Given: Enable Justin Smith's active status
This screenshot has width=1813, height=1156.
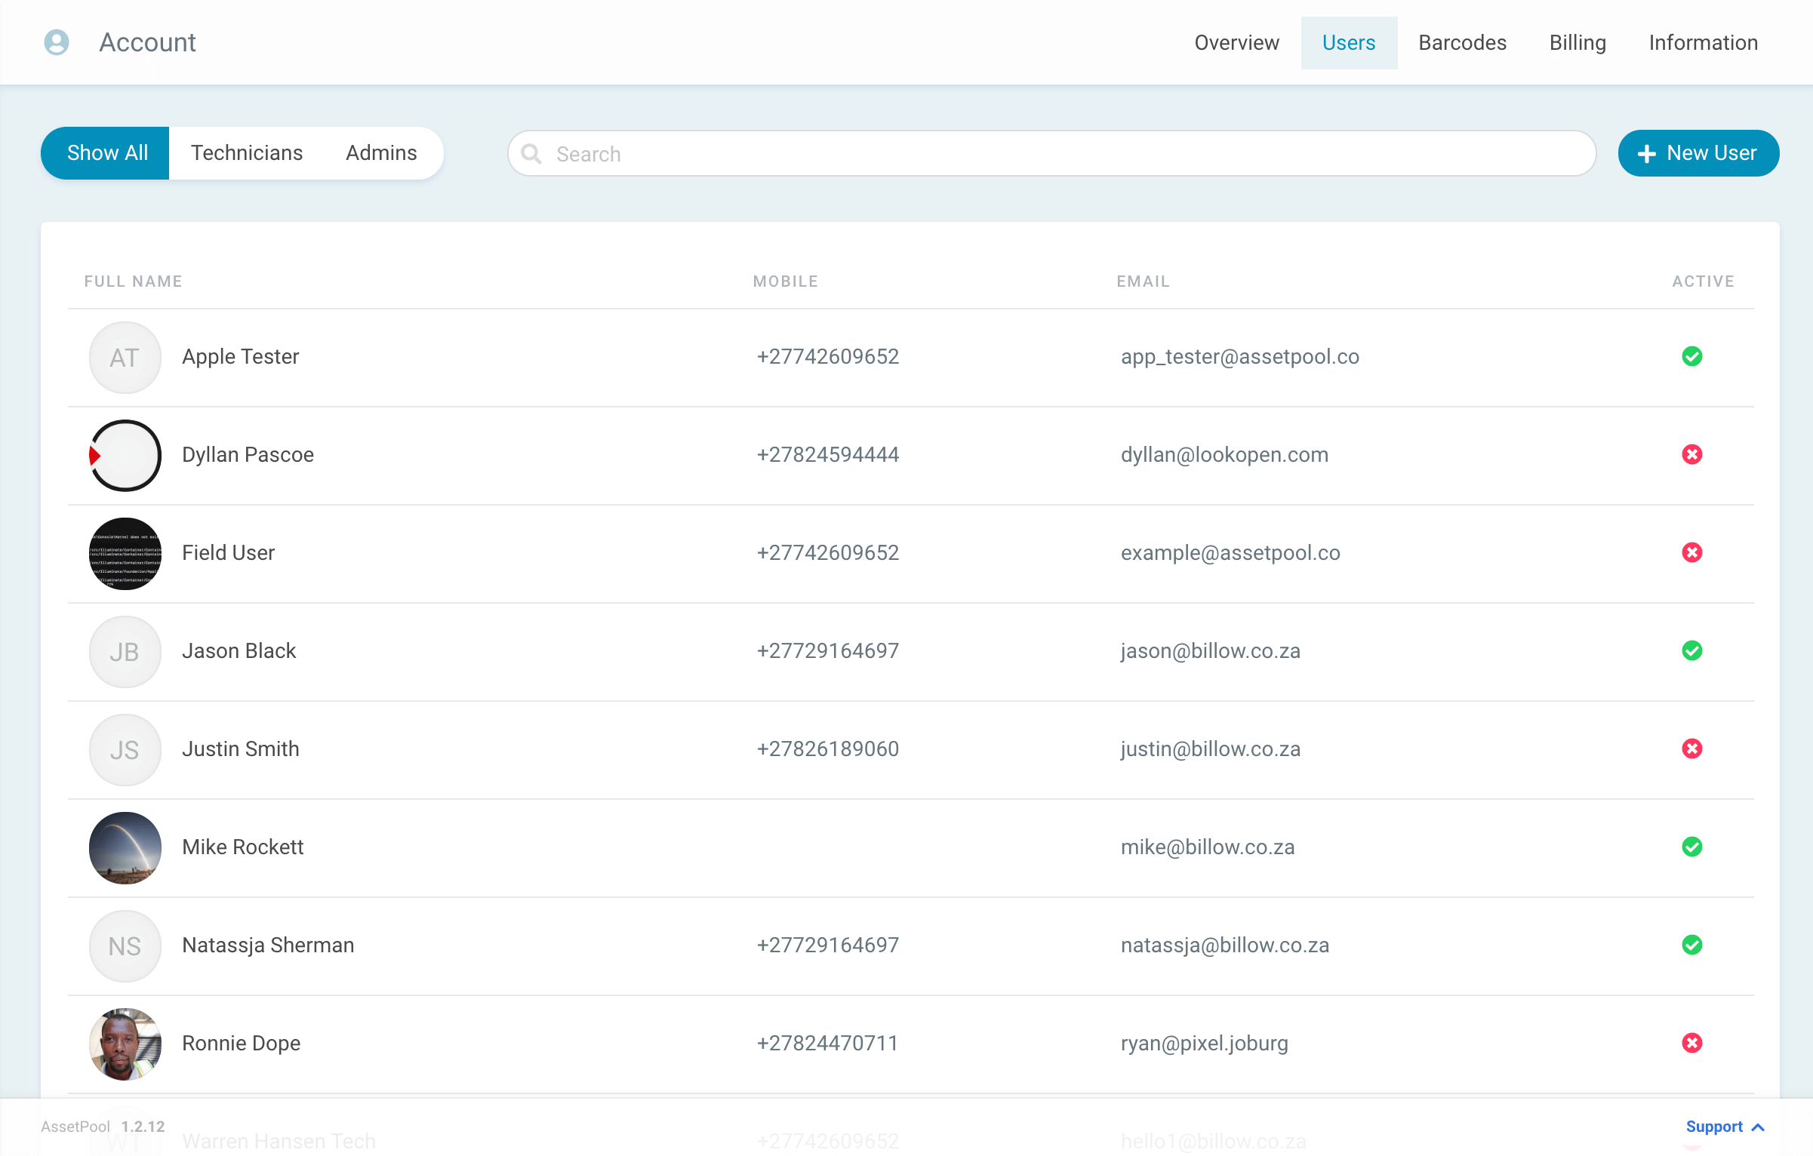Looking at the screenshot, I should (x=1692, y=749).
